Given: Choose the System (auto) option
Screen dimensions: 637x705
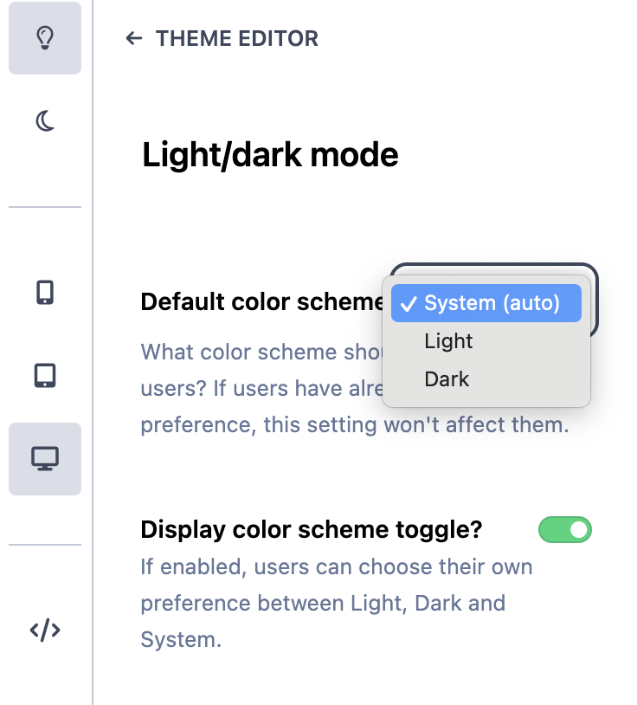Looking at the screenshot, I should (486, 303).
